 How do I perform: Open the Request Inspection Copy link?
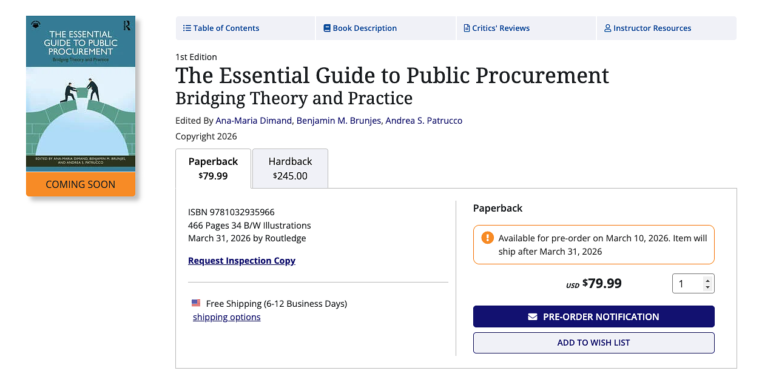(241, 261)
